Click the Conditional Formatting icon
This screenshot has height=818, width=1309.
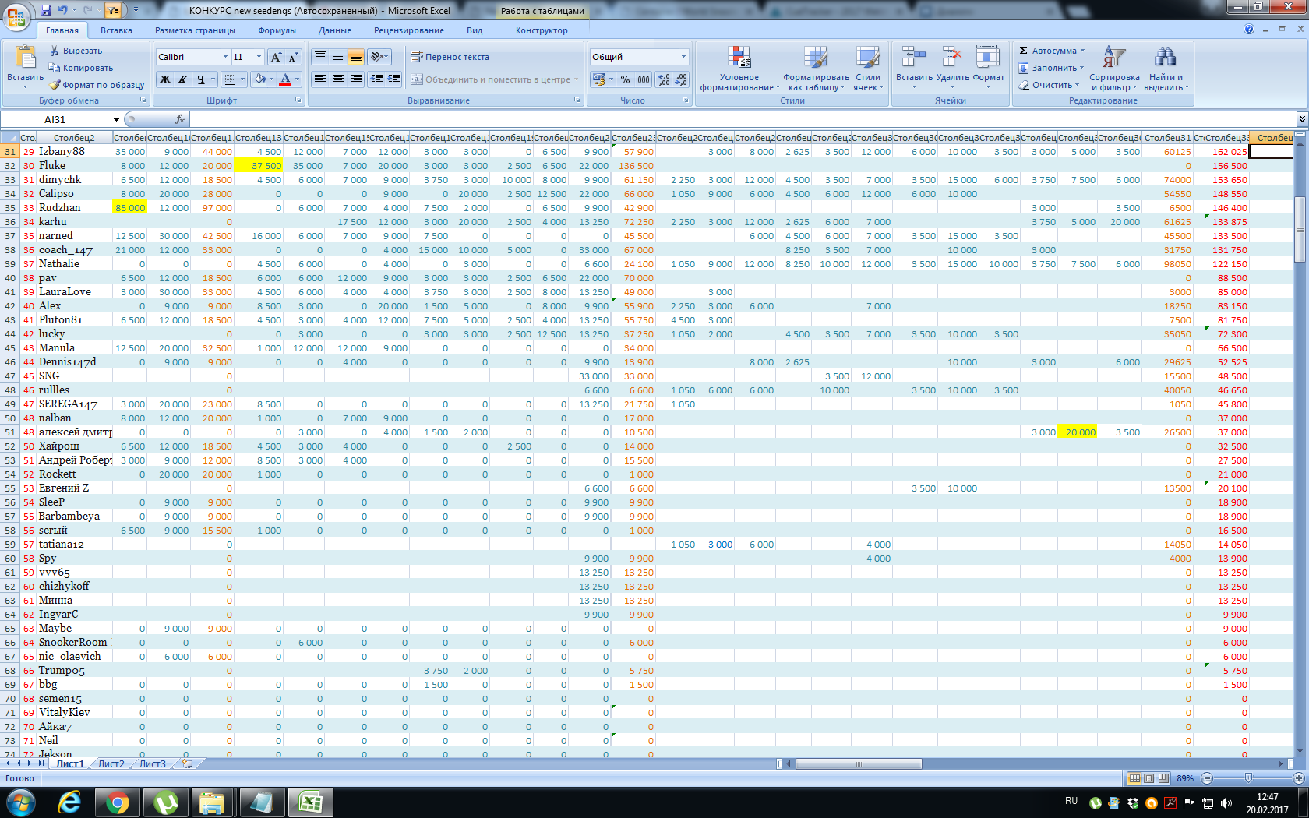coord(739,58)
